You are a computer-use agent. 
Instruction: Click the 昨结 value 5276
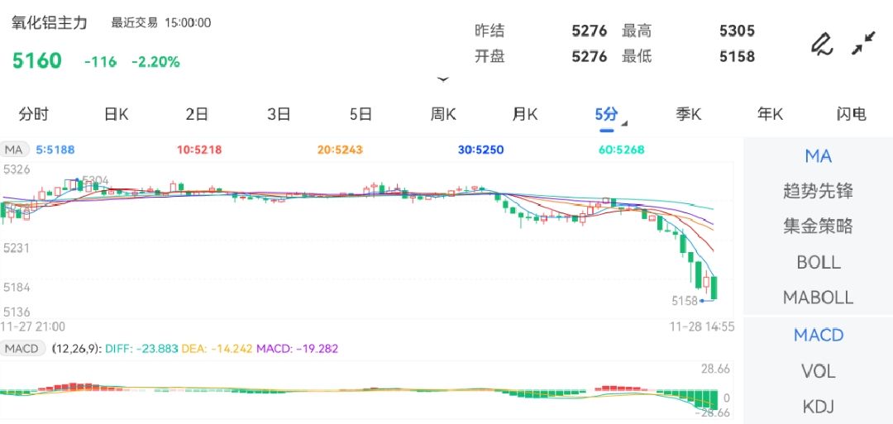click(589, 31)
